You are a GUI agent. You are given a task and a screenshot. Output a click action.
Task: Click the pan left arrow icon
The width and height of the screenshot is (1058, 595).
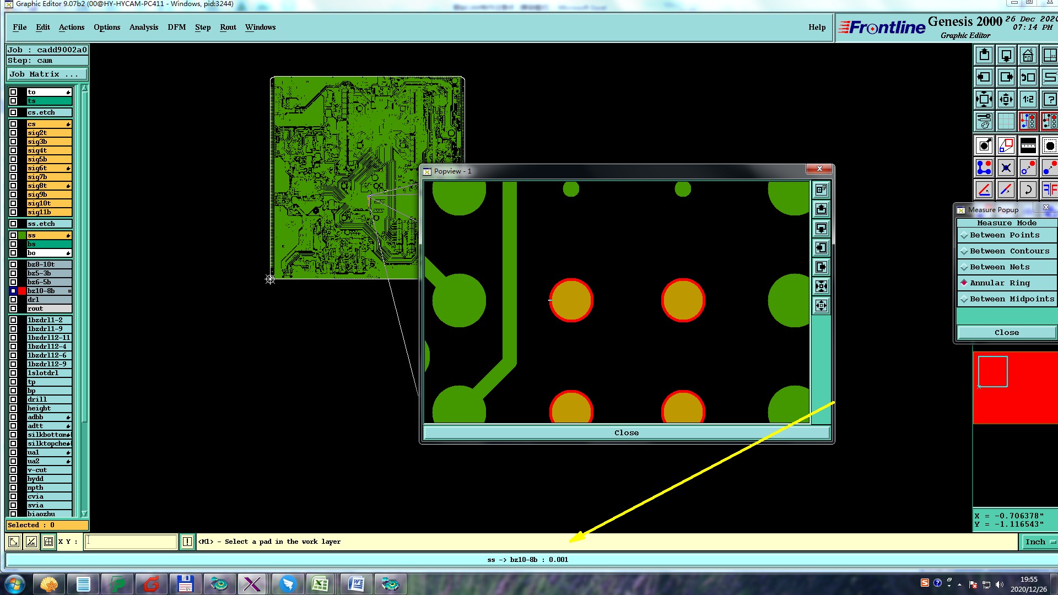tap(984, 77)
